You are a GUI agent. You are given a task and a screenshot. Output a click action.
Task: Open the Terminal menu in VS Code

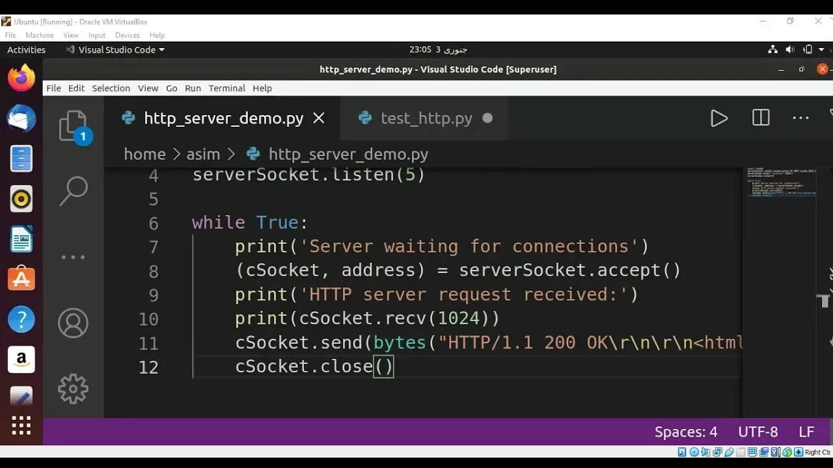pyautogui.click(x=226, y=88)
